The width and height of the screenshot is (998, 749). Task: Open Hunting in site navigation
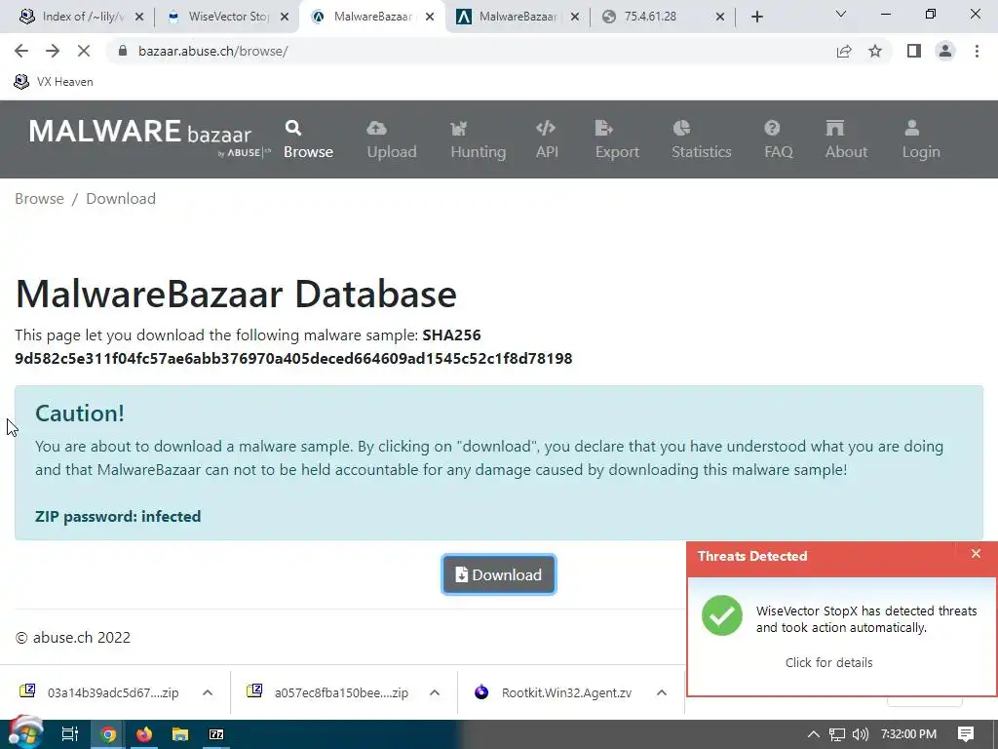[478, 138]
